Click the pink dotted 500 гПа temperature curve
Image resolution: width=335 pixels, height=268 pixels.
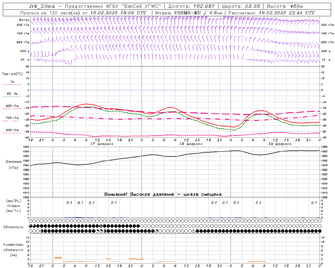coord(175,135)
